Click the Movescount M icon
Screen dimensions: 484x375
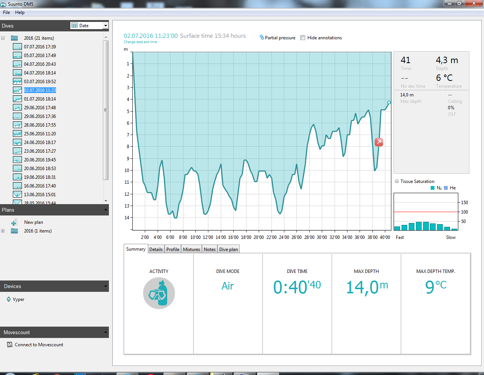(10, 345)
